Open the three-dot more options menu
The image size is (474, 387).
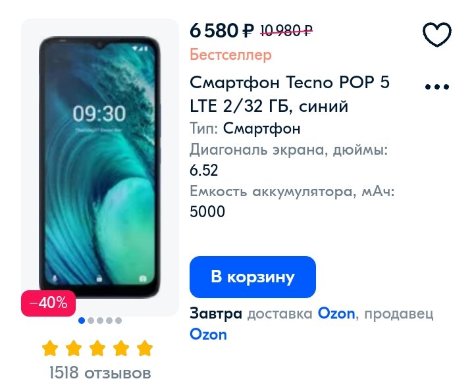coord(437,87)
